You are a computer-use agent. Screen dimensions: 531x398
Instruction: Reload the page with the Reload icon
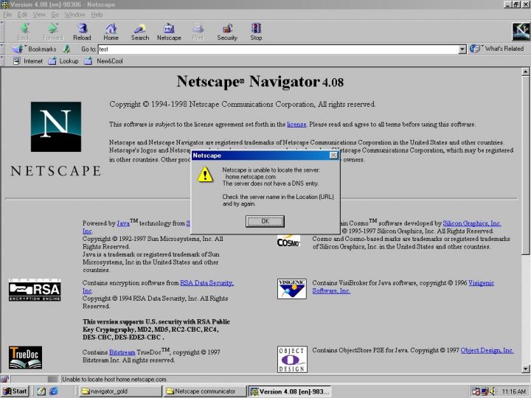coord(82,32)
